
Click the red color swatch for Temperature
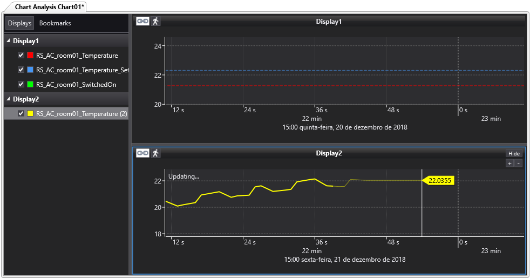(30, 55)
